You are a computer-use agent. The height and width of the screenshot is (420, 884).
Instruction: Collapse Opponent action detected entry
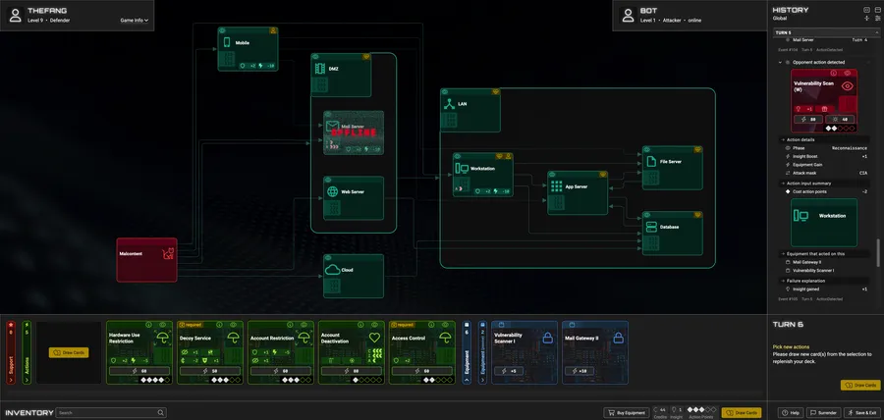point(780,62)
